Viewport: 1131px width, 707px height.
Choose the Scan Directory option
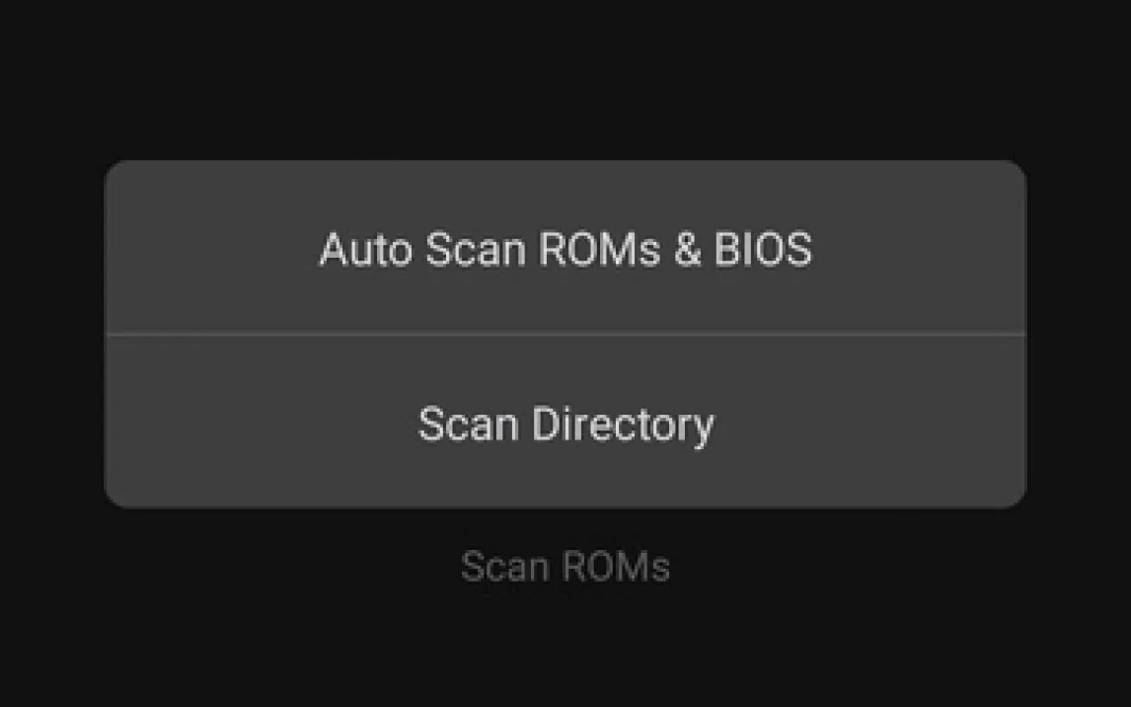[565, 424]
